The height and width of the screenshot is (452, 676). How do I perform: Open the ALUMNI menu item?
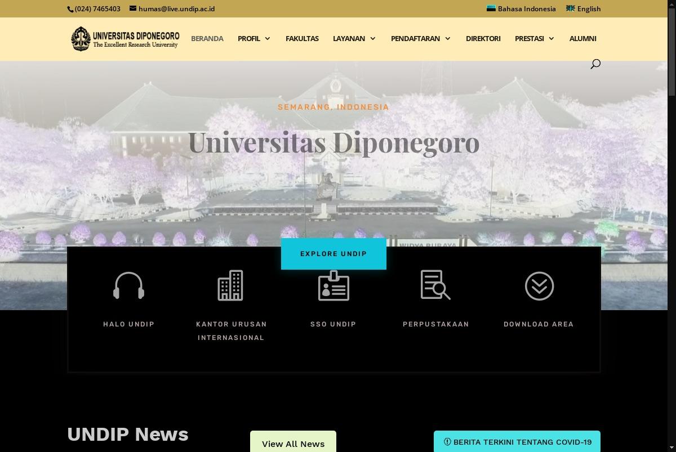[582, 38]
